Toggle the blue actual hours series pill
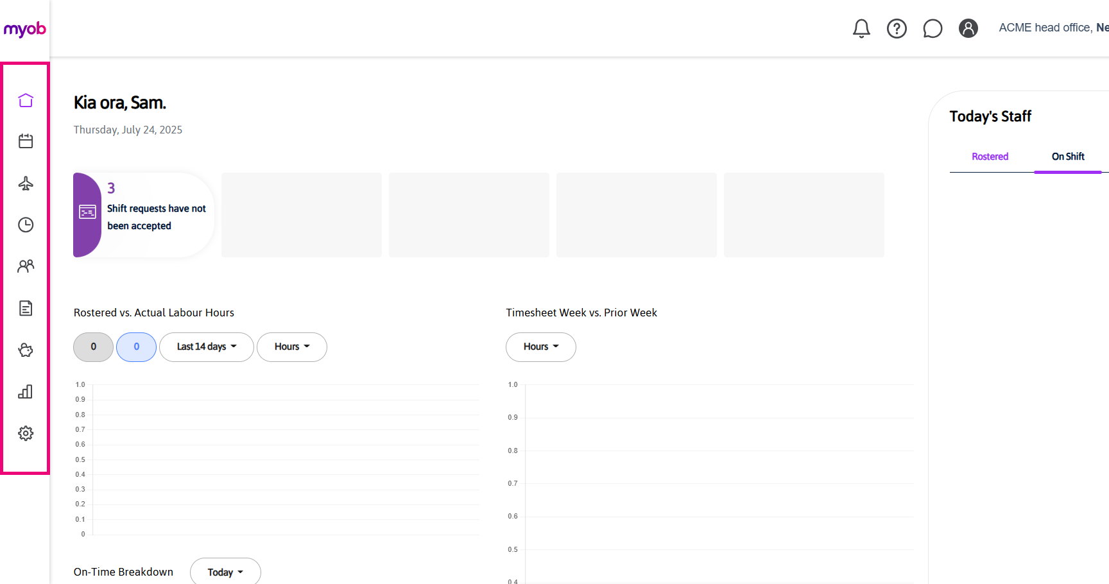 click(136, 347)
